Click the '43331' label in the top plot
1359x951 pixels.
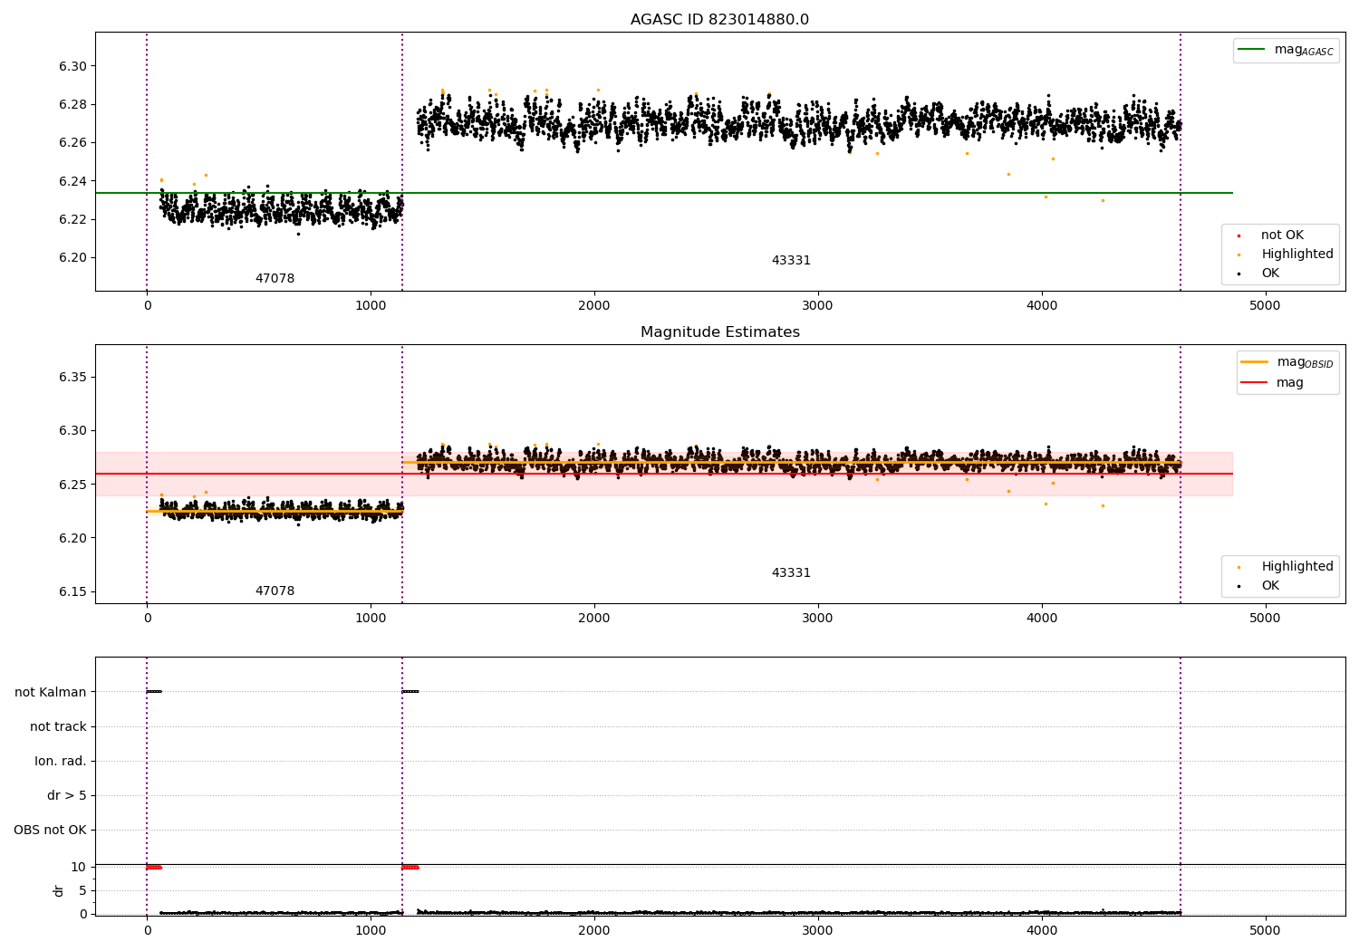[x=791, y=261]
